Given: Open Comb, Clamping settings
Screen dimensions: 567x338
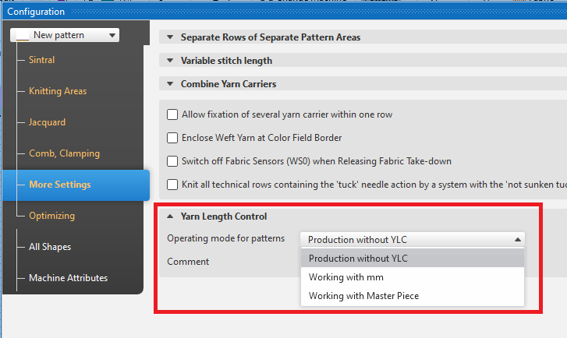Looking at the screenshot, I should (64, 153).
